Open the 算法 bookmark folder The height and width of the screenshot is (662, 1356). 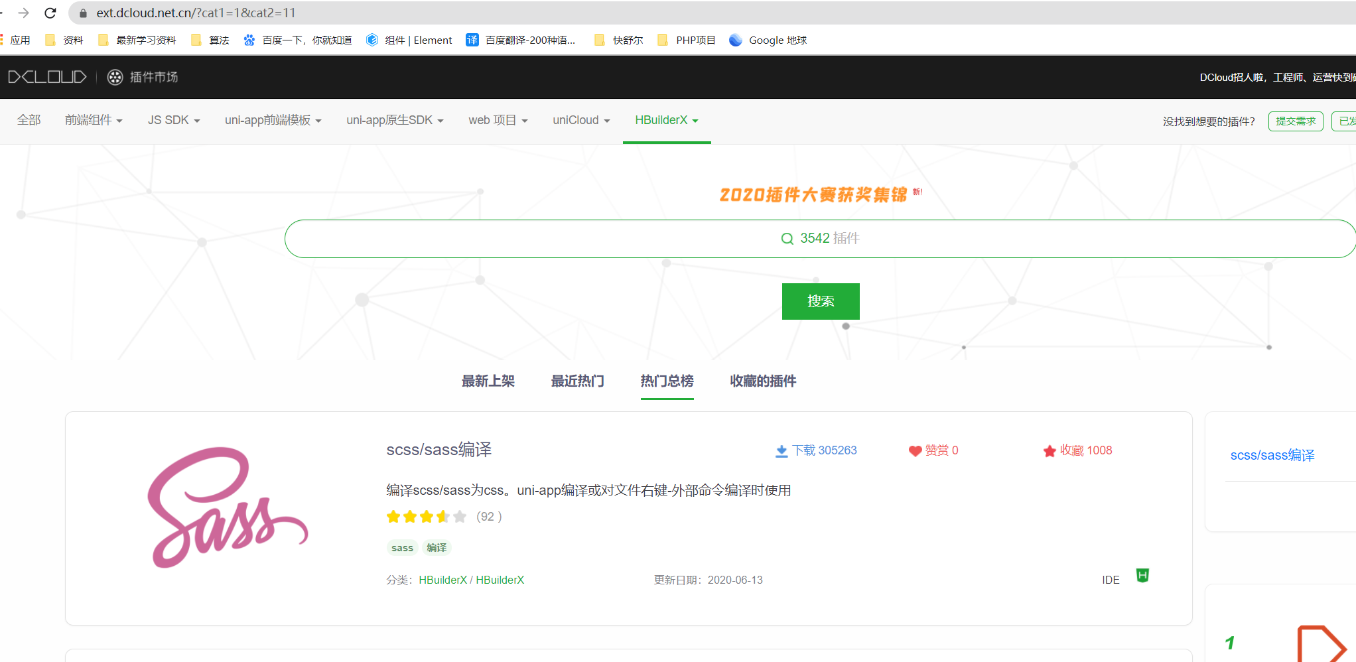pyautogui.click(x=210, y=40)
